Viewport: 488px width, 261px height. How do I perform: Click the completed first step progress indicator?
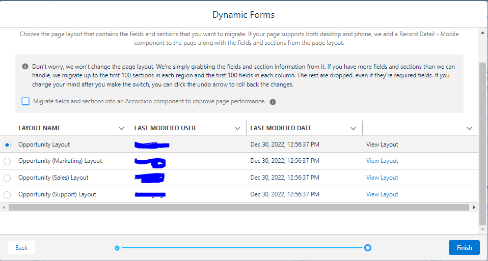pyautogui.click(x=117, y=248)
